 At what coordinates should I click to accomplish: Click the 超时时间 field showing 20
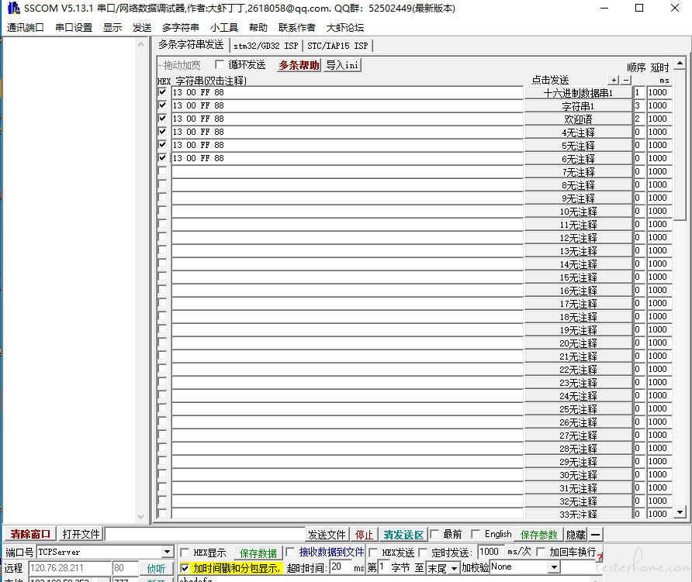click(x=341, y=567)
